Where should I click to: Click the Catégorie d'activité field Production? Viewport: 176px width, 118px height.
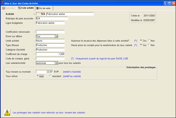coord(50,50)
